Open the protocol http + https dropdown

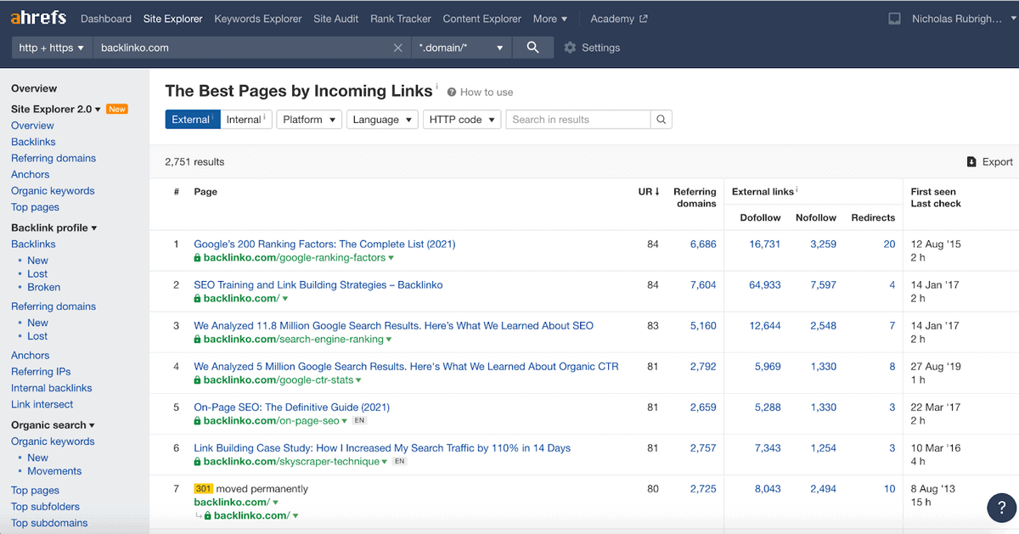[x=51, y=48]
